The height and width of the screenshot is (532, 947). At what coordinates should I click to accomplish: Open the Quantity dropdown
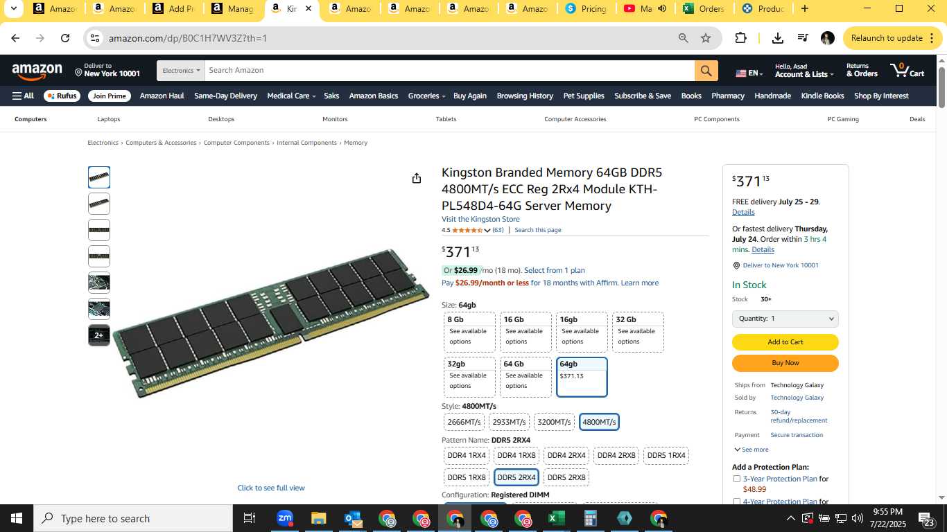(785, 319)
